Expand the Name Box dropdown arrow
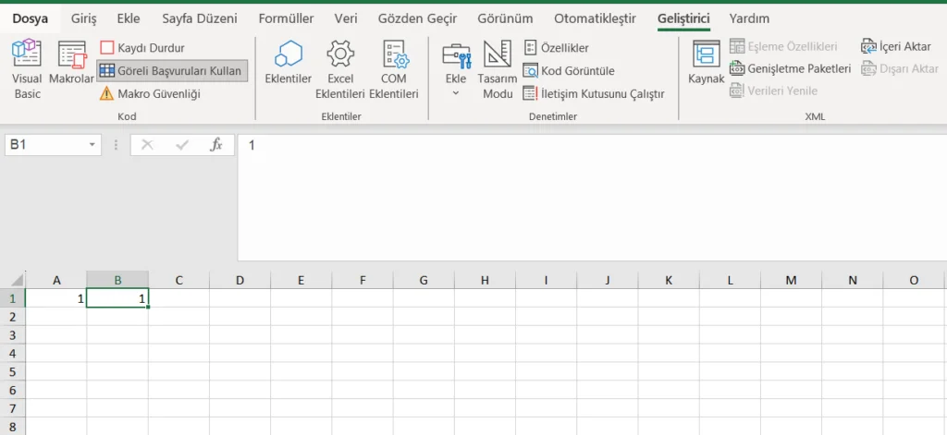 [92, 145]
